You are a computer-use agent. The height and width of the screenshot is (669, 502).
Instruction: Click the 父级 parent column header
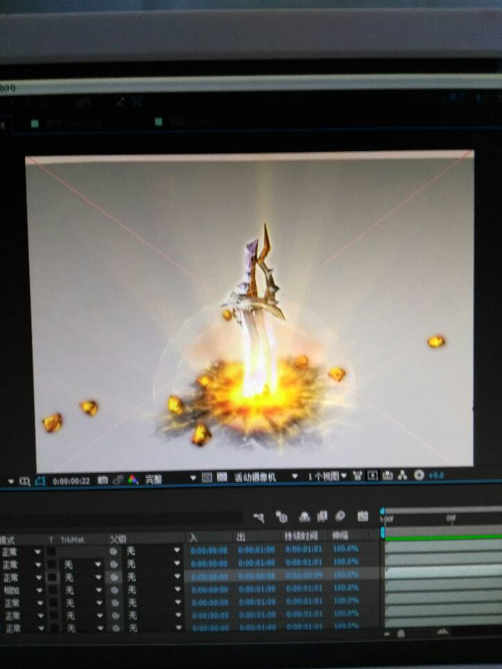(x=118, y=539)
